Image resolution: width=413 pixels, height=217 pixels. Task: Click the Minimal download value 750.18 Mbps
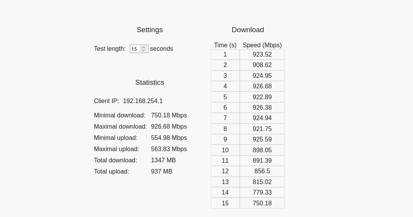[x=169, y=115]
